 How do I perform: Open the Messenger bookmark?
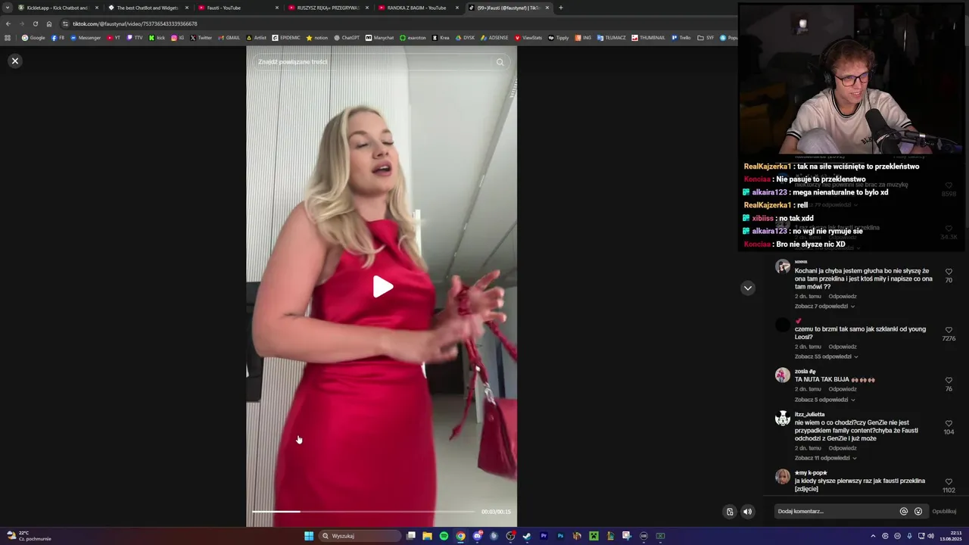click(86, 38)
